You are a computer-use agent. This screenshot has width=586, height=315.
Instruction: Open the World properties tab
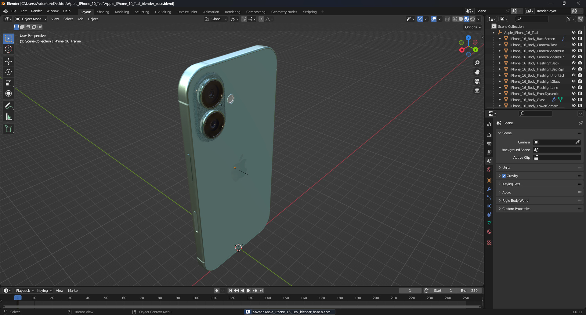click(489, 169)
